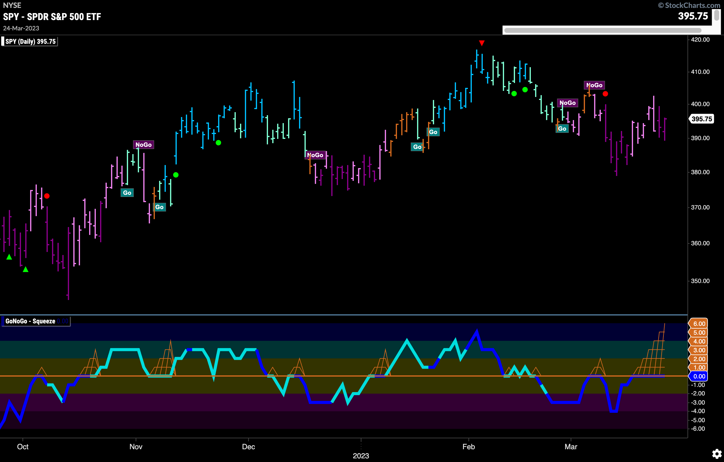Click the upper Go label in mid January

[x=433, y=132]
